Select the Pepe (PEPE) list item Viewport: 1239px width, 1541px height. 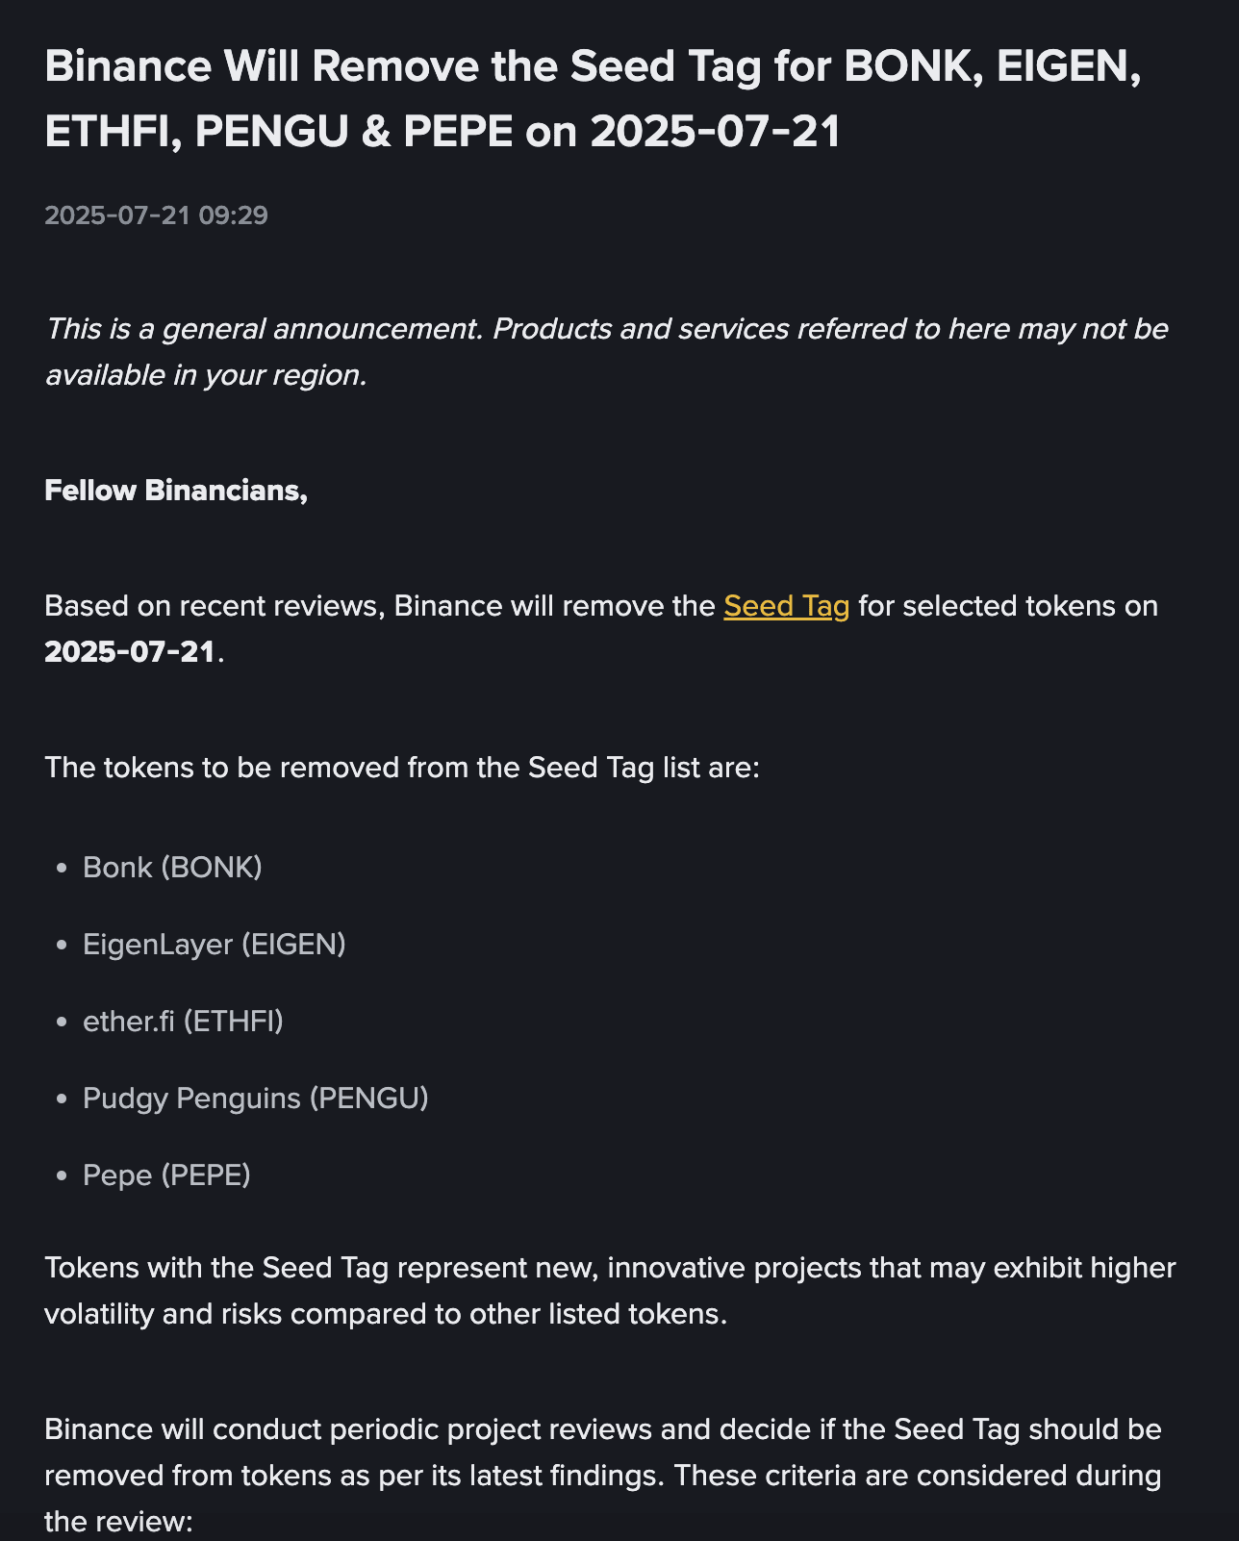click(166, 1175)
